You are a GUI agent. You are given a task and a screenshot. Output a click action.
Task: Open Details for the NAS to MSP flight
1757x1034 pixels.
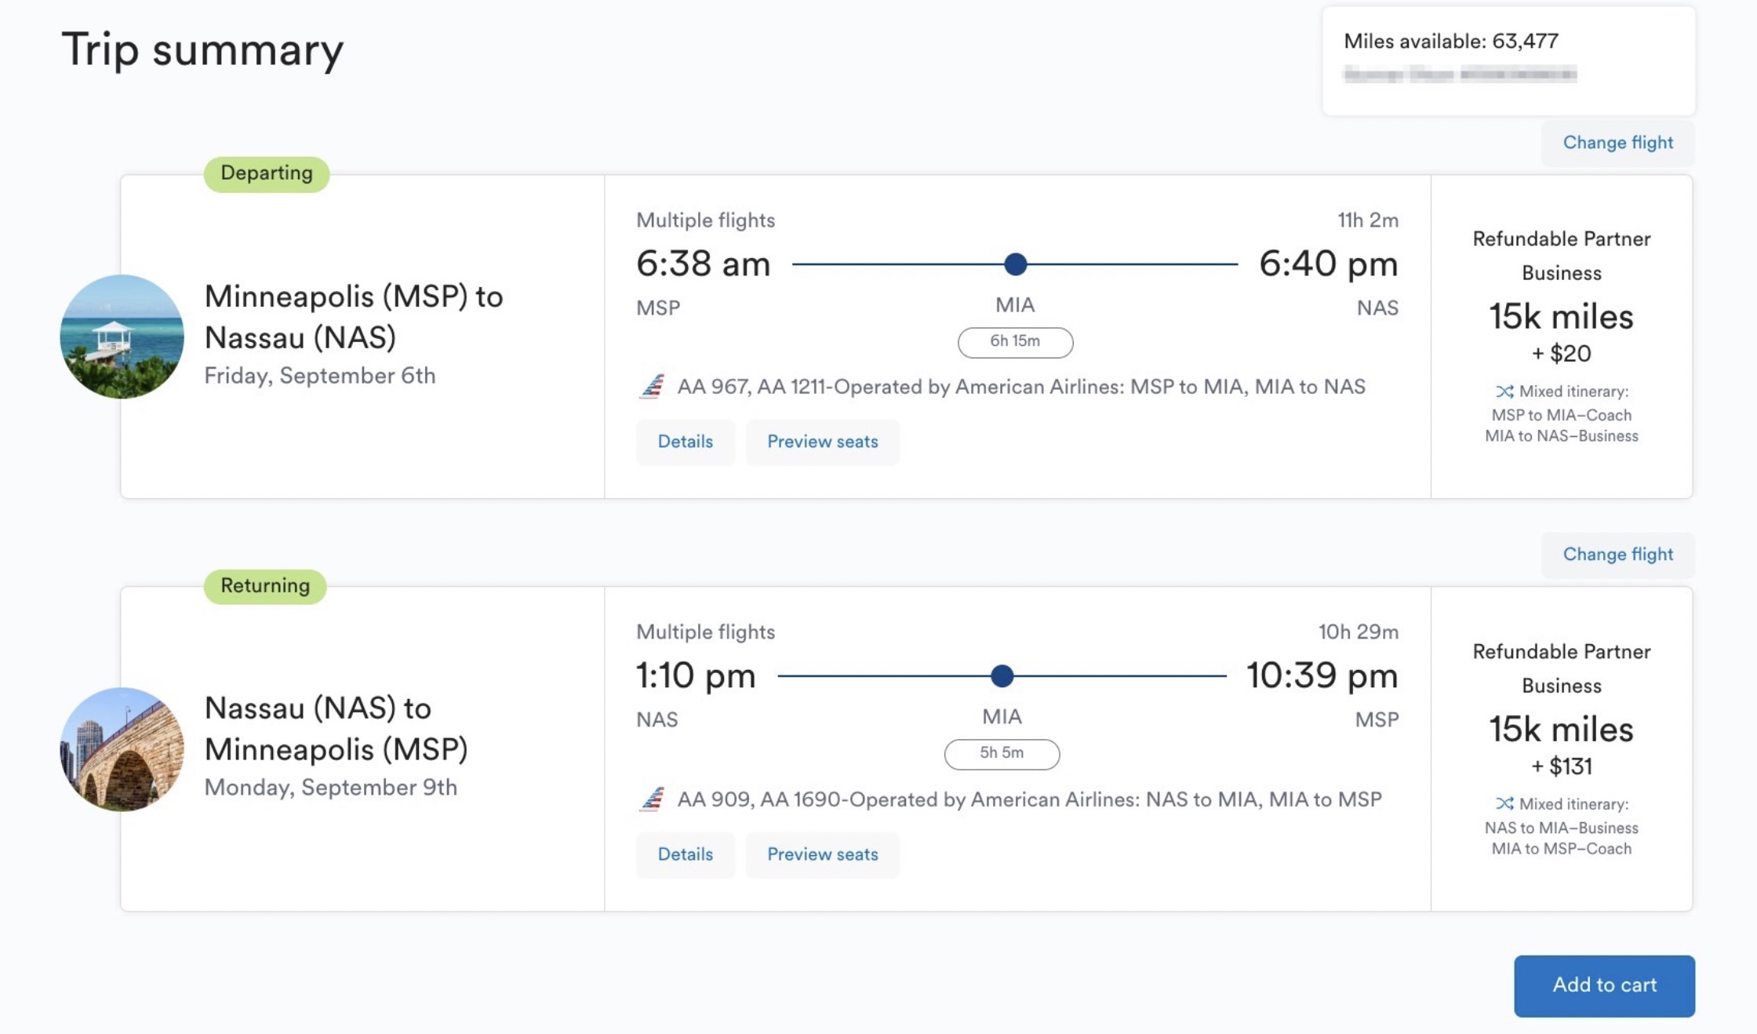pyautogui.click(x=685, y=854)
